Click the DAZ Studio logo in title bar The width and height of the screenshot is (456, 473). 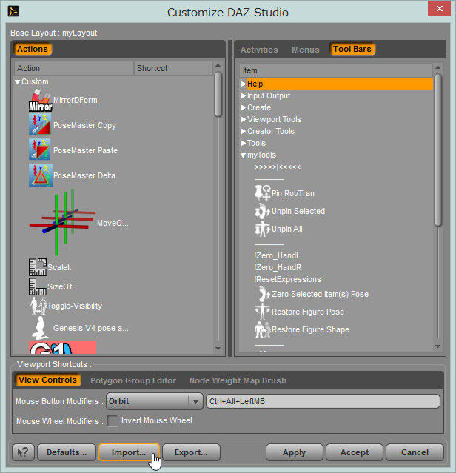[x=13, y=11]
